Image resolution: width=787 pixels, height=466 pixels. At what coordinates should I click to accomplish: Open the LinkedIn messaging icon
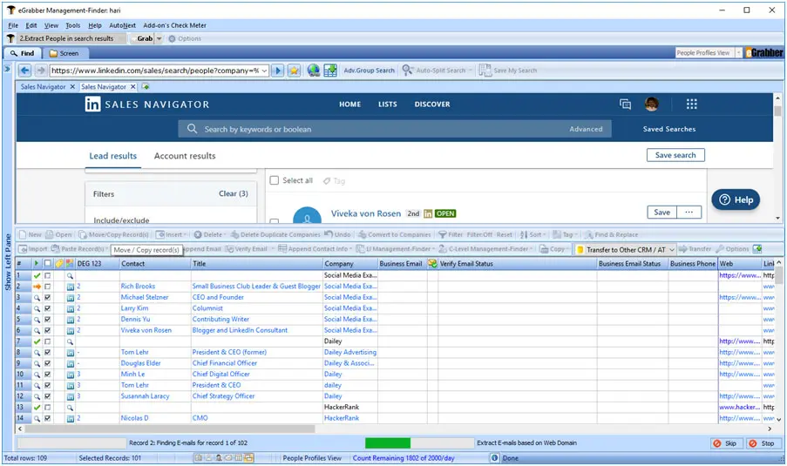[625, 104]
